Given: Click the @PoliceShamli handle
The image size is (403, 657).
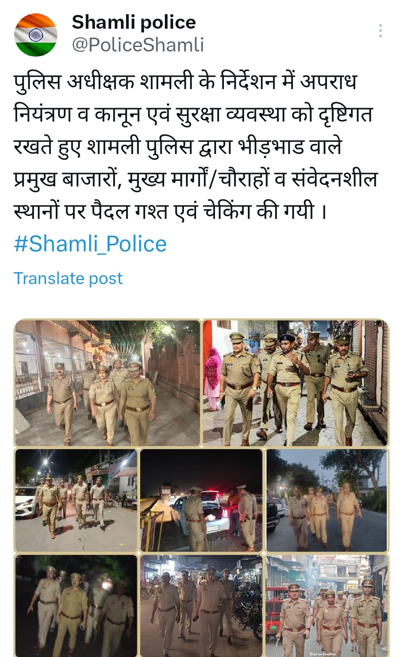Looking at the screenshot, I should pos(138,45).
